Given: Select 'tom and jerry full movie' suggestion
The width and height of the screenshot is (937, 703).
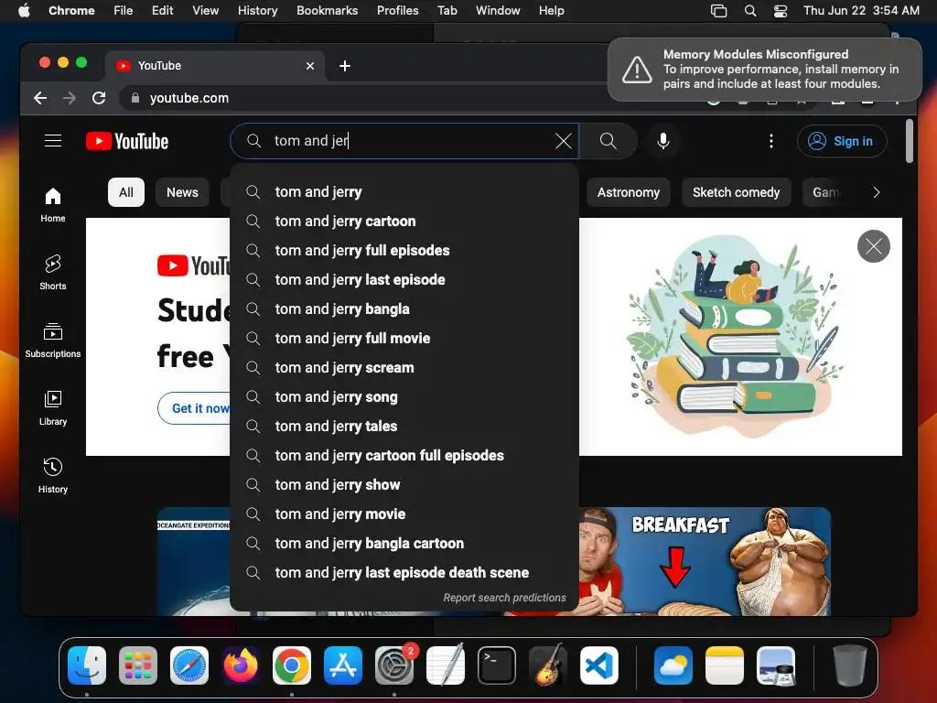Looking at the screenshot, I should click(x=404, y=339).
